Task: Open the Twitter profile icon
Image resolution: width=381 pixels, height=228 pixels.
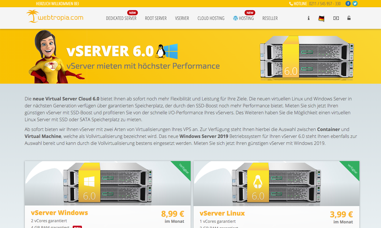Action: pyautogui.click(x=355, y=4)
